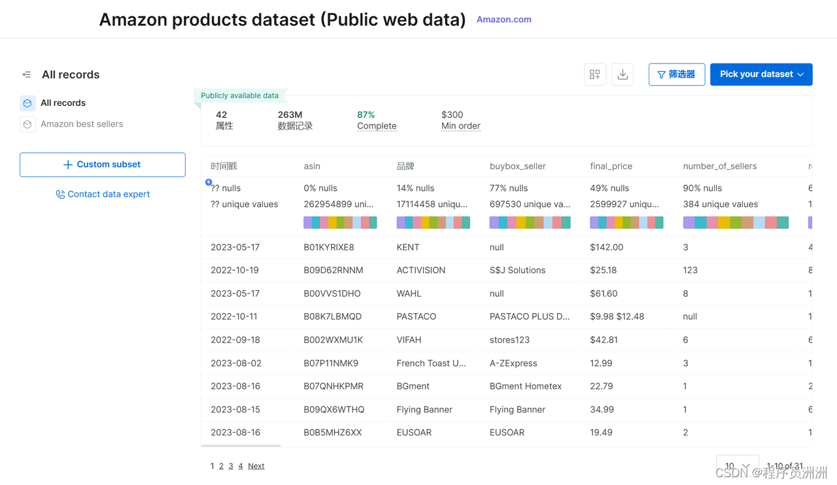Viewport: 837px width, 485px height.
Task: Collapse the All records sidebar icon
Action: (27, 75)
